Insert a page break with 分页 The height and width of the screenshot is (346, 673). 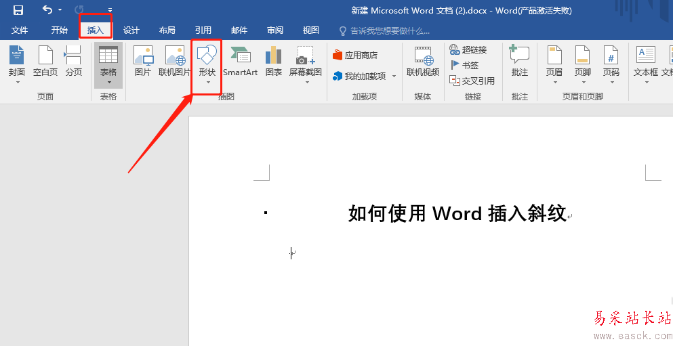pos(73,62)
